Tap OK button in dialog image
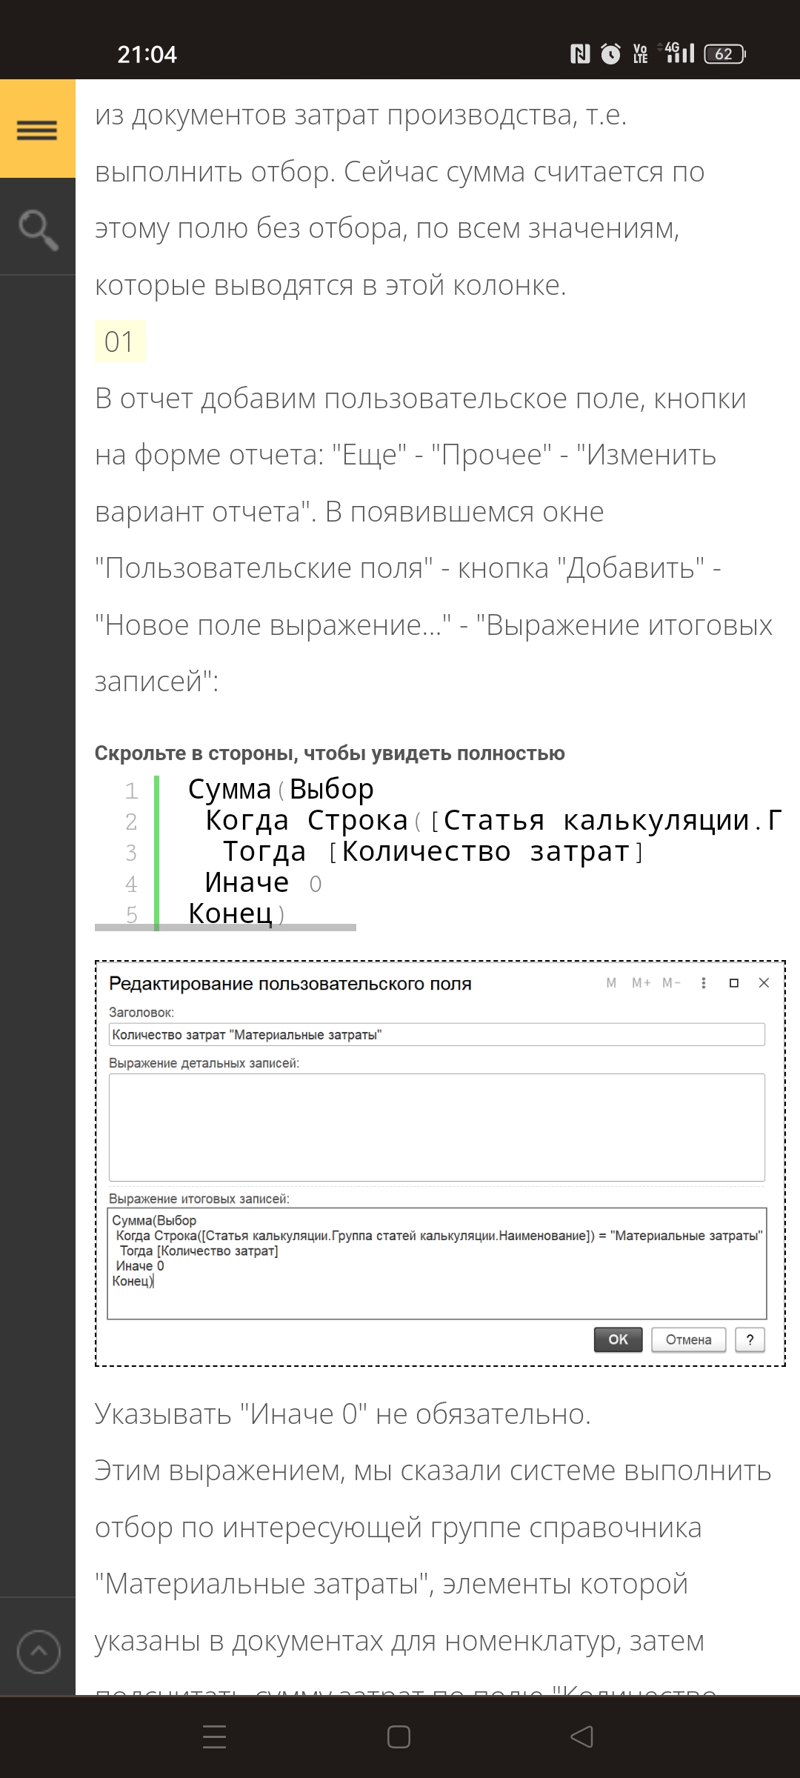 (x=618, y=1339)
